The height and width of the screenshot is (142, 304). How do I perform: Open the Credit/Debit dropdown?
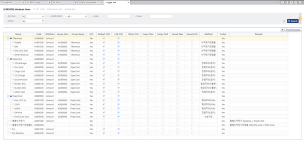coord(75,16)
